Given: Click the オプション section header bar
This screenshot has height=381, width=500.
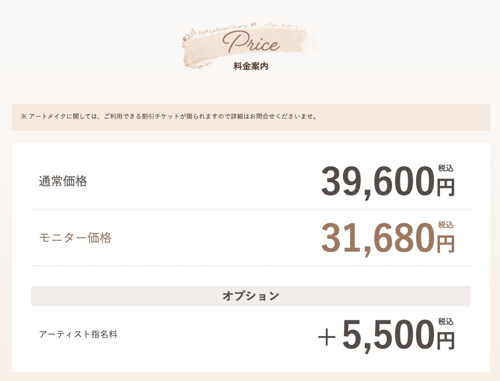Looking at the screenshot, I should (x=251, y=296).
